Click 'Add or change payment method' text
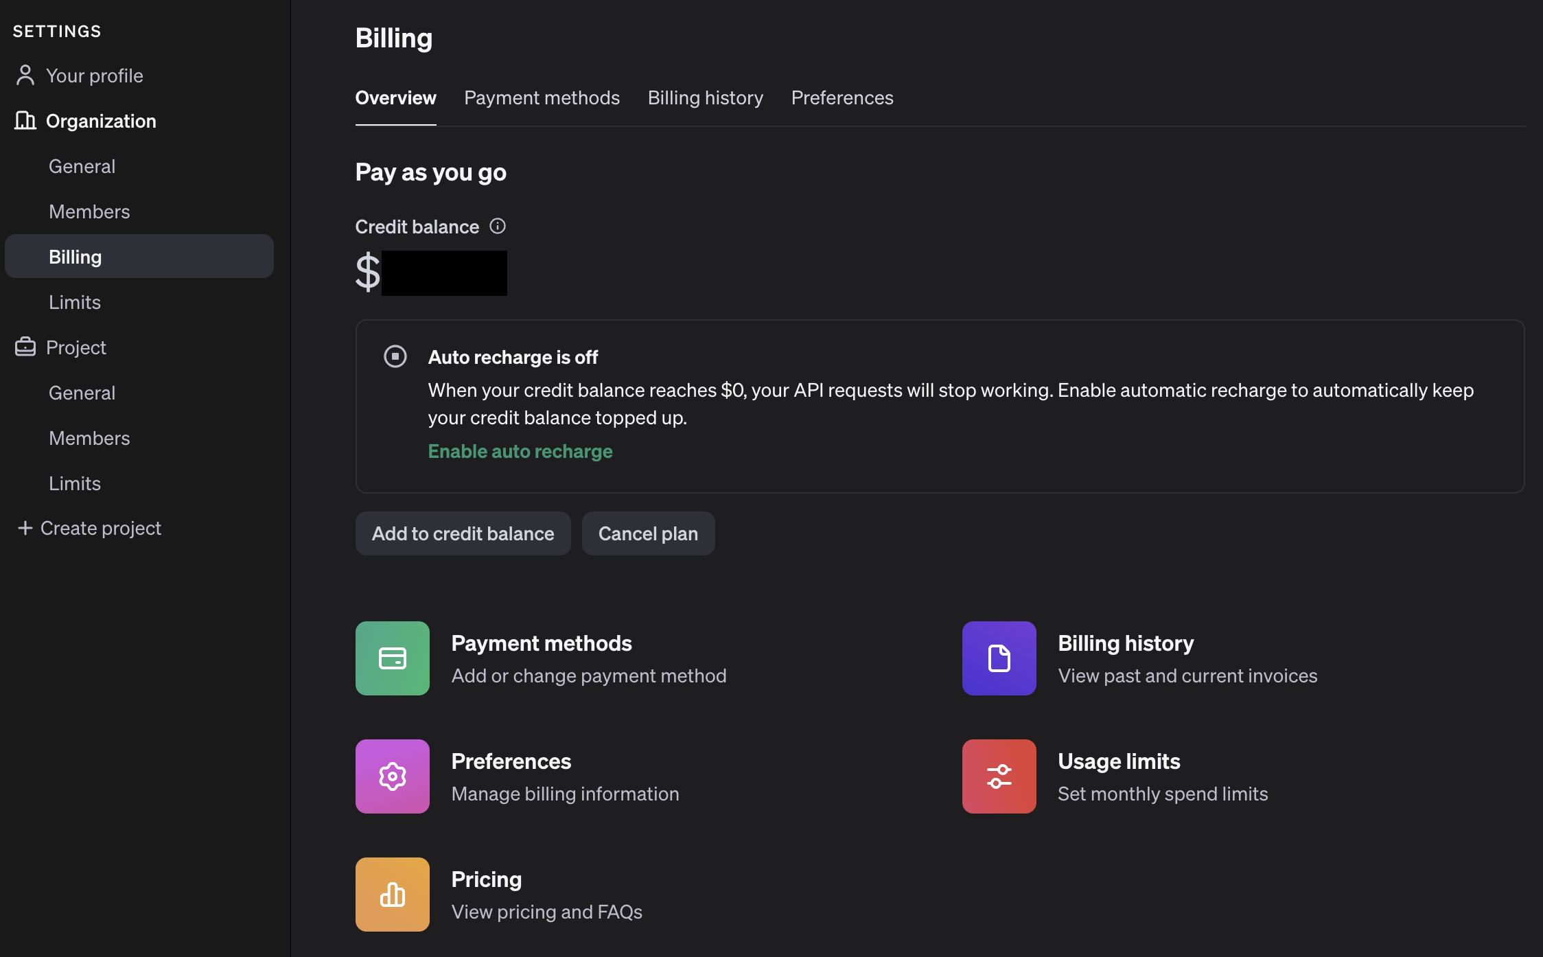 [589, 676]
